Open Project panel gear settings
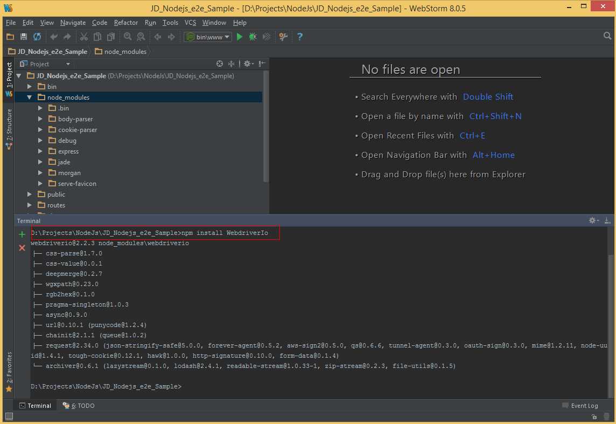This screenshot has height=424, width=616. tap(248, 64)
